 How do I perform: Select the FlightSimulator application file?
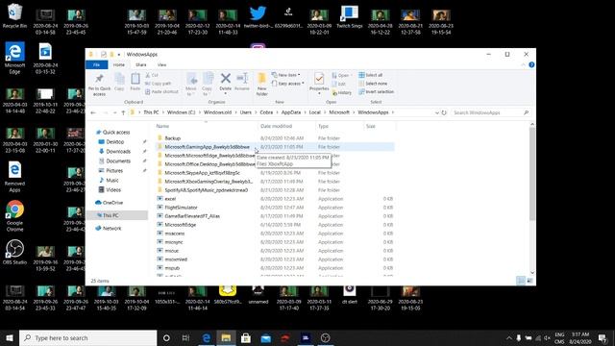tap(275, 208)
